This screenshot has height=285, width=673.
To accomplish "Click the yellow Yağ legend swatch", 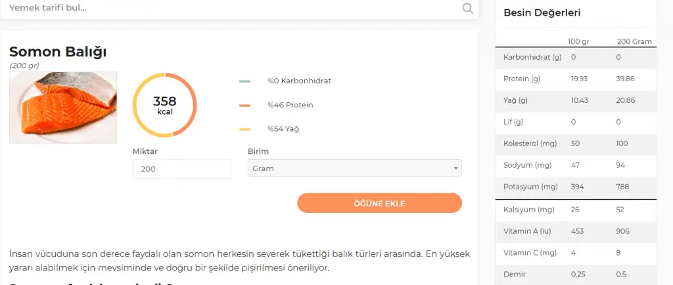I will tap(244, 129).
